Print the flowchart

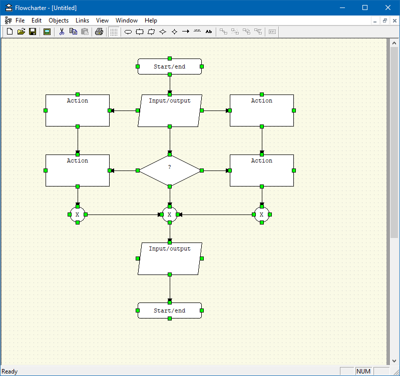point(99,31)
